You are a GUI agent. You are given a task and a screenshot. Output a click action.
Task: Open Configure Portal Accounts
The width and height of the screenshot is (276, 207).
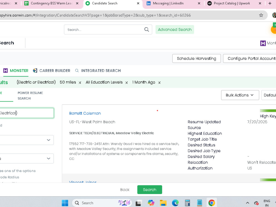(x=250, y=59)
